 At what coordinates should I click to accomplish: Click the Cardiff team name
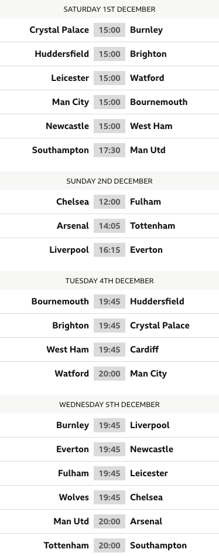tap(145, 350)
